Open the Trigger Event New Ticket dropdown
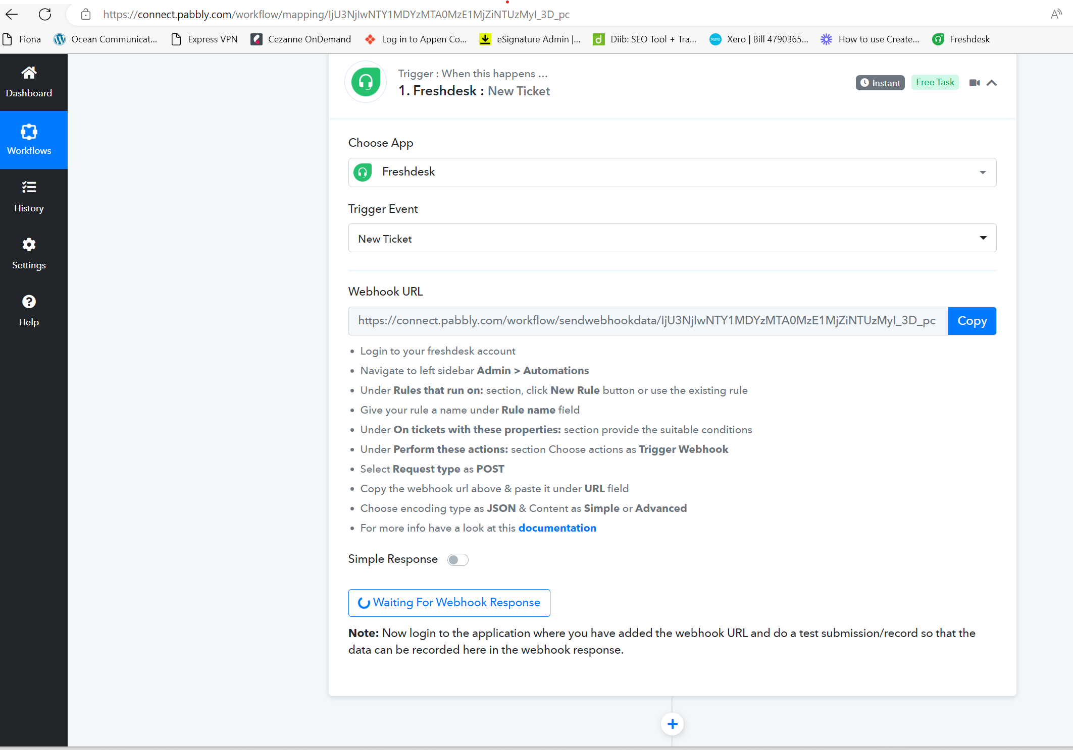This screenshot has width=1073, height=750. coord(672,238)
